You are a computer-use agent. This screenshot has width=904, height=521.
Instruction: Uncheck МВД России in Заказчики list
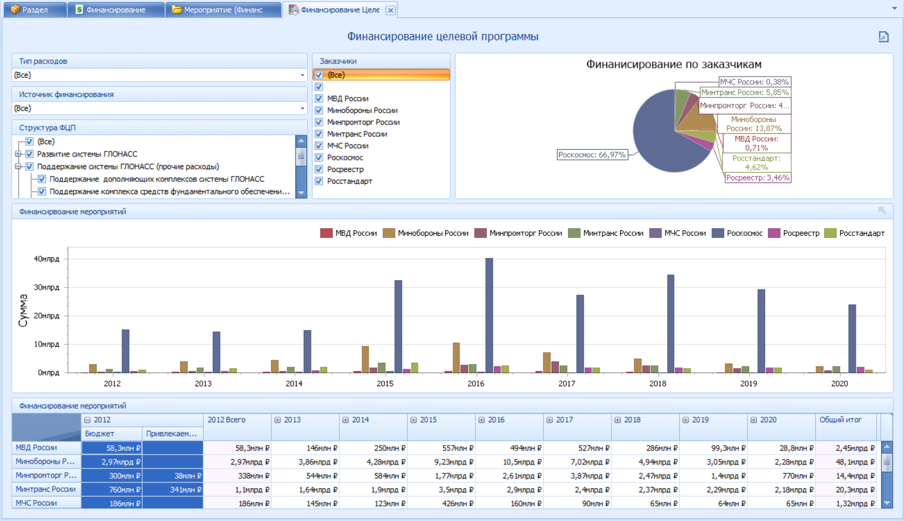(x=319, y=98)
